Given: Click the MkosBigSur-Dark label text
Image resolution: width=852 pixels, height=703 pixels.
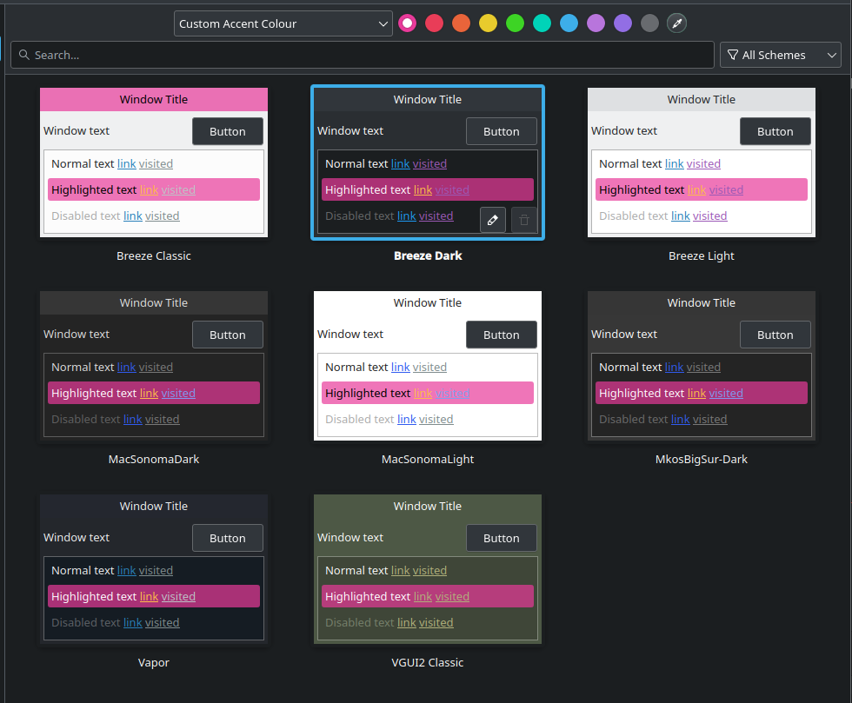Looking at the screenshot, I should tap(702, 459).
